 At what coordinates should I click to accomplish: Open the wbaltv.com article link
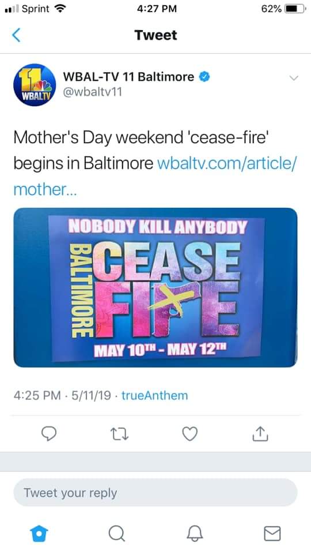click(155, 176)
